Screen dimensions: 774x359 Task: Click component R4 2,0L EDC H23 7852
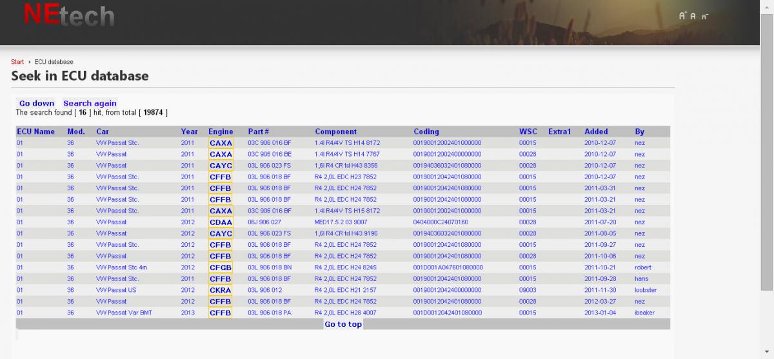[x=346, y=177]
